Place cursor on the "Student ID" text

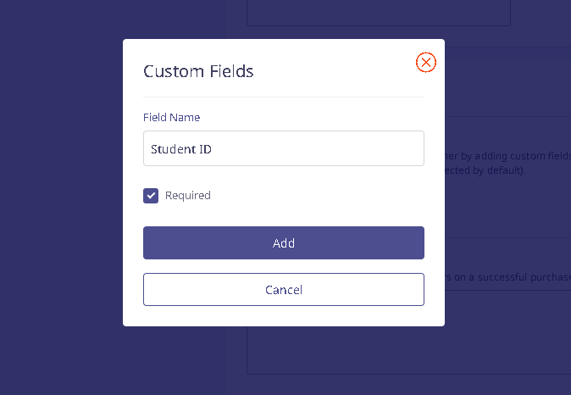(x=181, y=149)
